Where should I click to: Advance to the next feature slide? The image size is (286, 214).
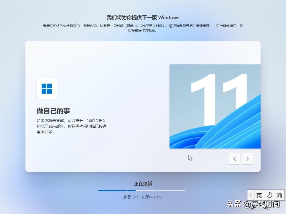pos(247,159)
